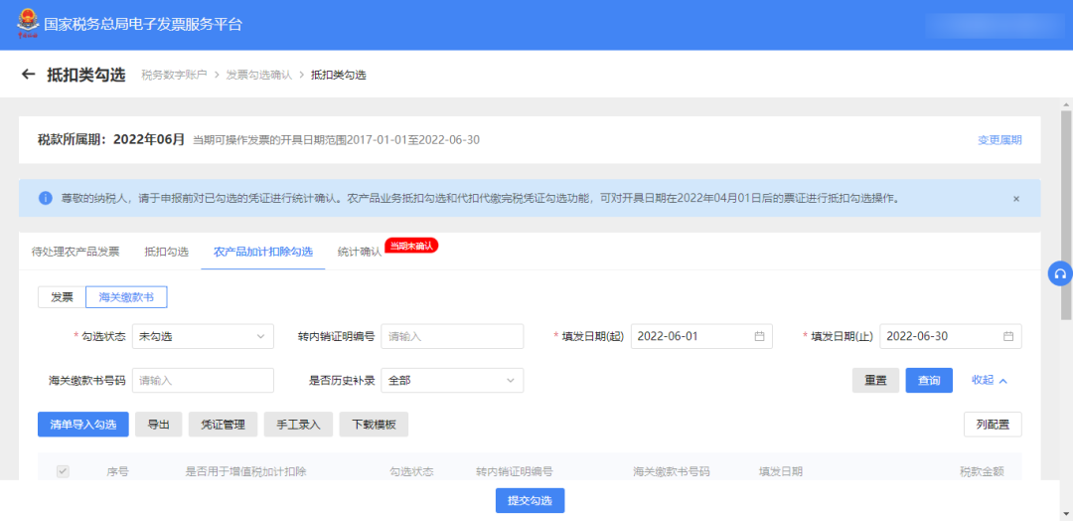This screenshot has height=521, width=1073.
Task: Click the back arrow next to 抵扣类勾选
Action: click(28, 75)
